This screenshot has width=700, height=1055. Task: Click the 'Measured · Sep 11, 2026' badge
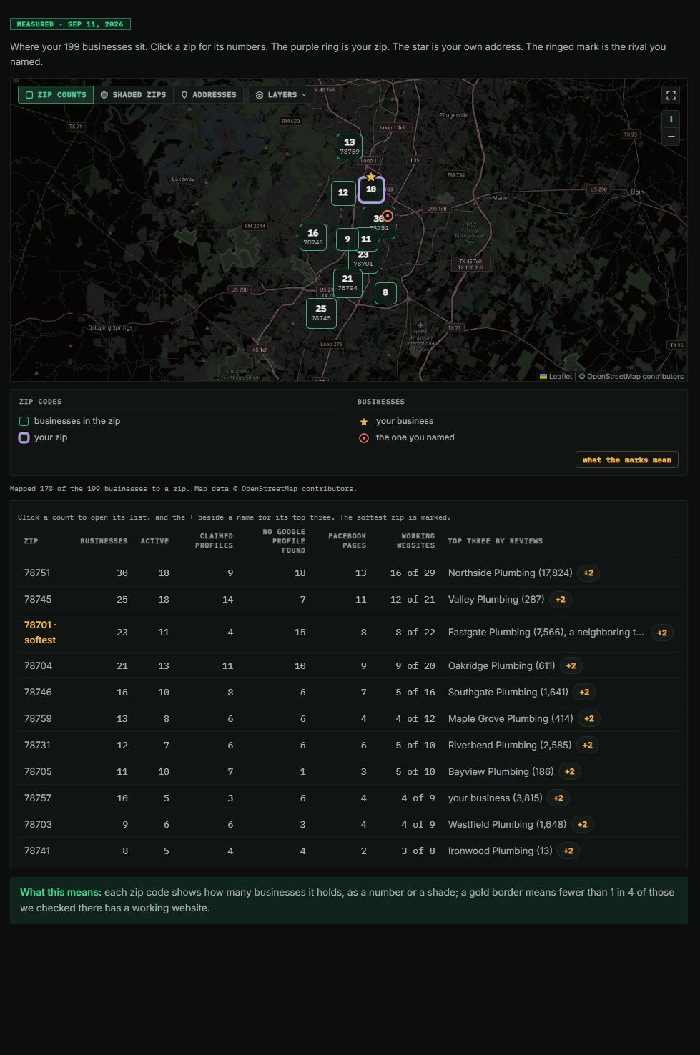70,24
